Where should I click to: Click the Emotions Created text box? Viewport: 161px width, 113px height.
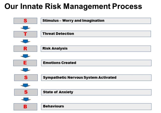pyautogui.click(x=96, y=63)
